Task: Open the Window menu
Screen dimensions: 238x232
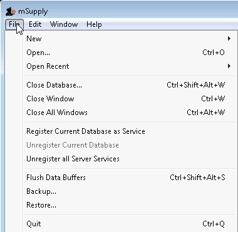Action: 64,24
